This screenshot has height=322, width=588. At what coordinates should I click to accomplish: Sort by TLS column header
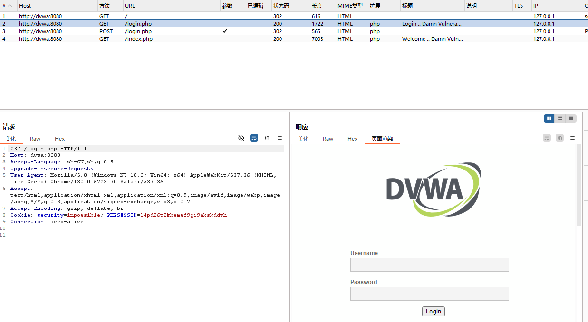point(522,6)
